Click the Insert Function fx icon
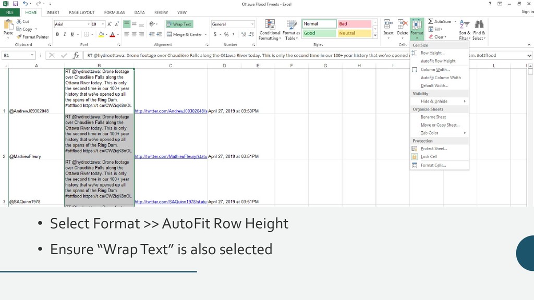 76,55
